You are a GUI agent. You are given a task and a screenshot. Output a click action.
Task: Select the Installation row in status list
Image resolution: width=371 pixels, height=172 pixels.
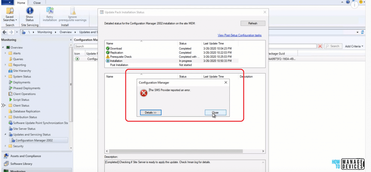click(172, 61)
